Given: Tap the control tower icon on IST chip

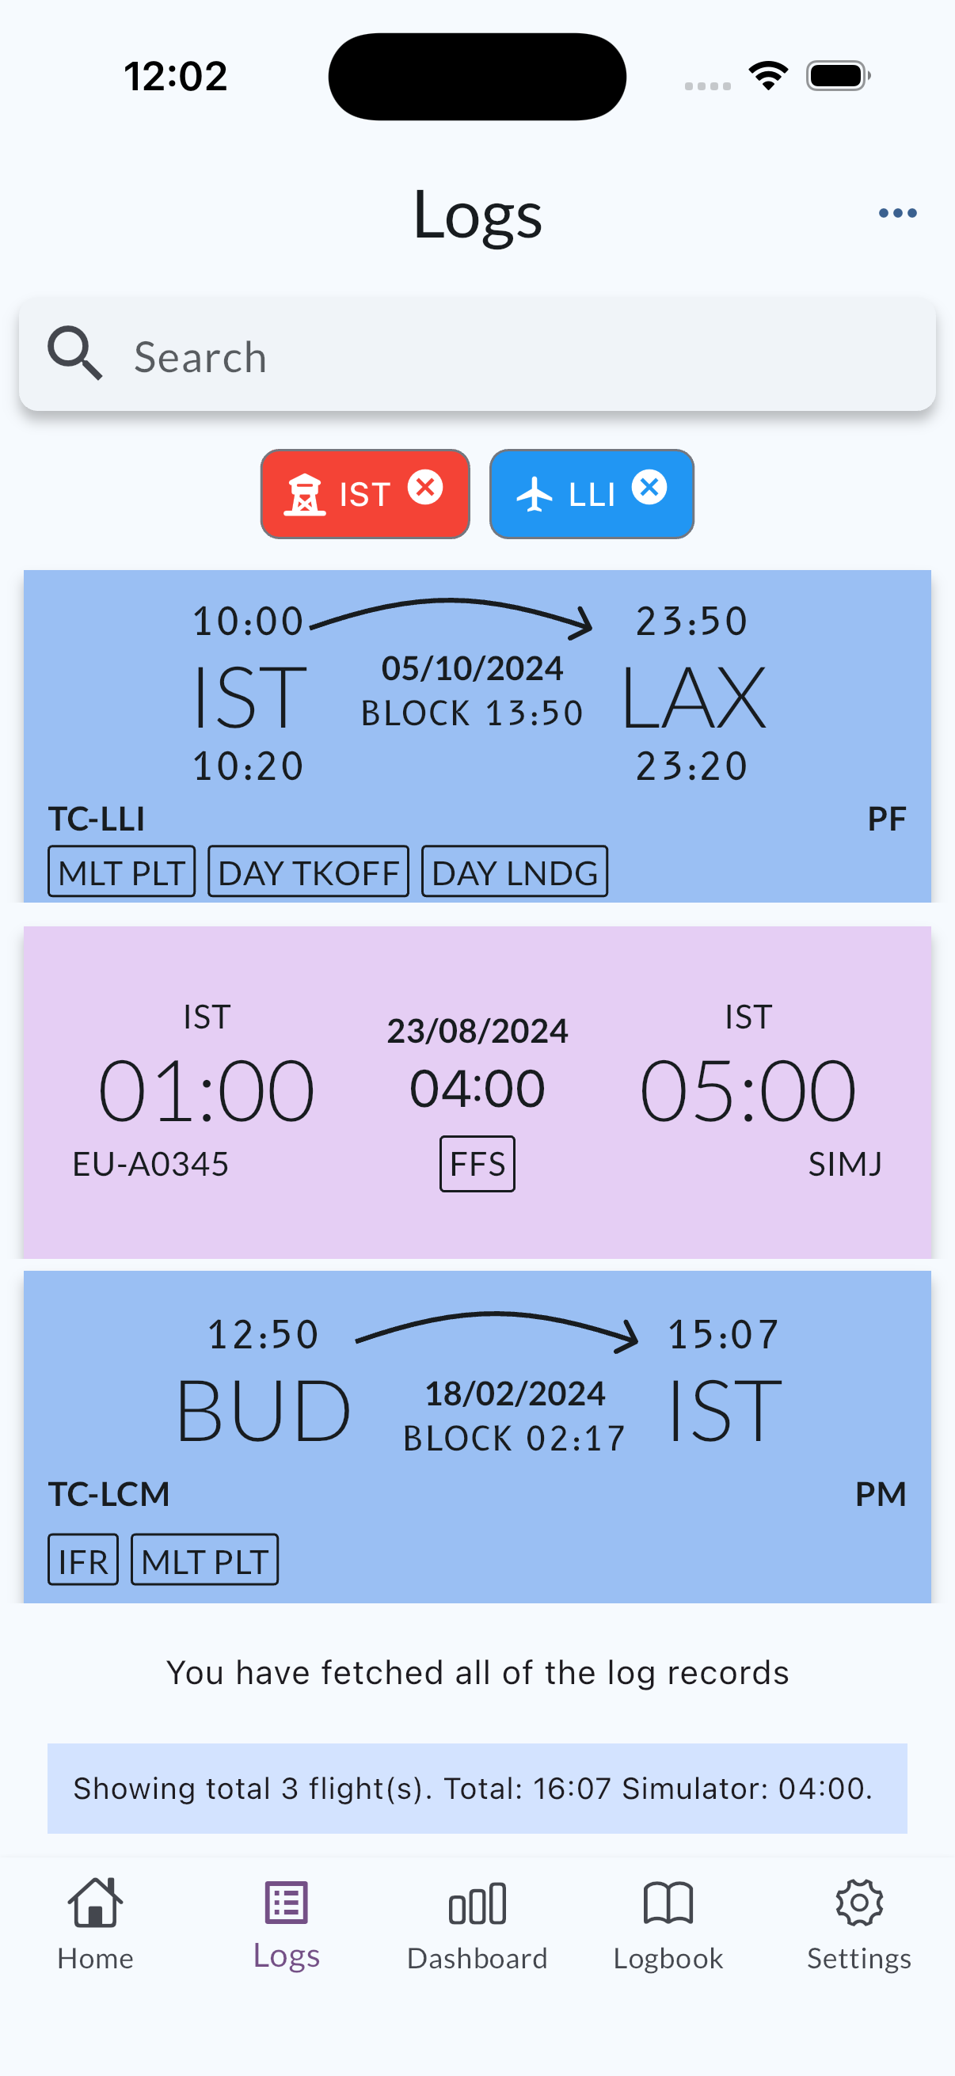Looking at the screenshot, I should pos(304,494).
